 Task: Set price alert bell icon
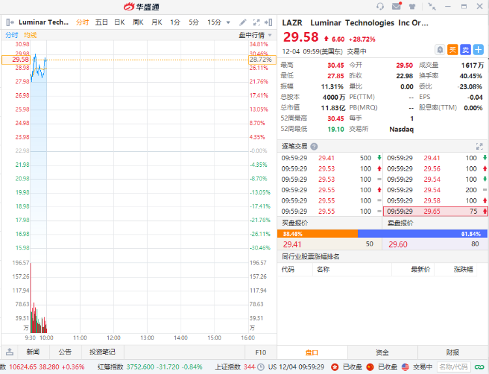(440, 50)
